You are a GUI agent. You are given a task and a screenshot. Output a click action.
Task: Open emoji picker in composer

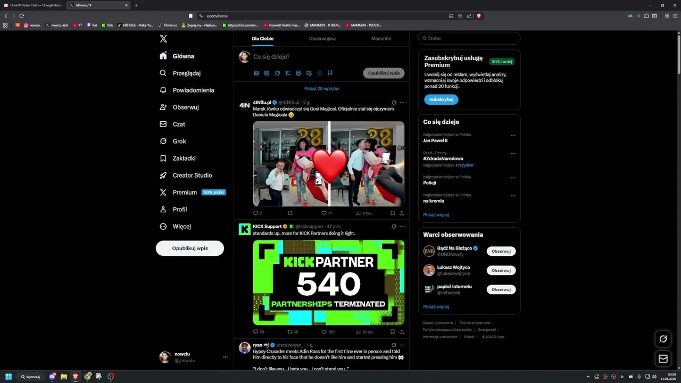pyautogui.click(x=298, y=73)
